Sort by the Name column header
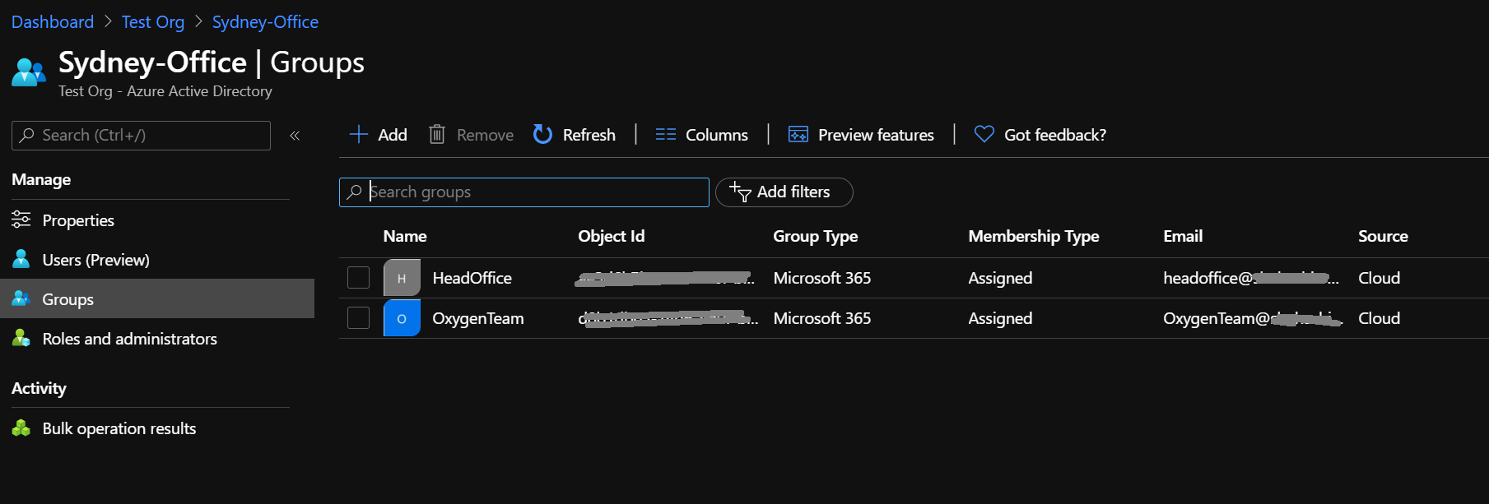The width and height of the screenshot is (1489, 504). 405,236
